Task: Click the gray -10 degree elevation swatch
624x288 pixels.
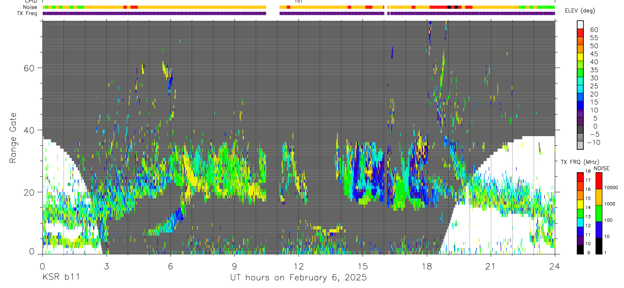Action: (x=580, y=145)
